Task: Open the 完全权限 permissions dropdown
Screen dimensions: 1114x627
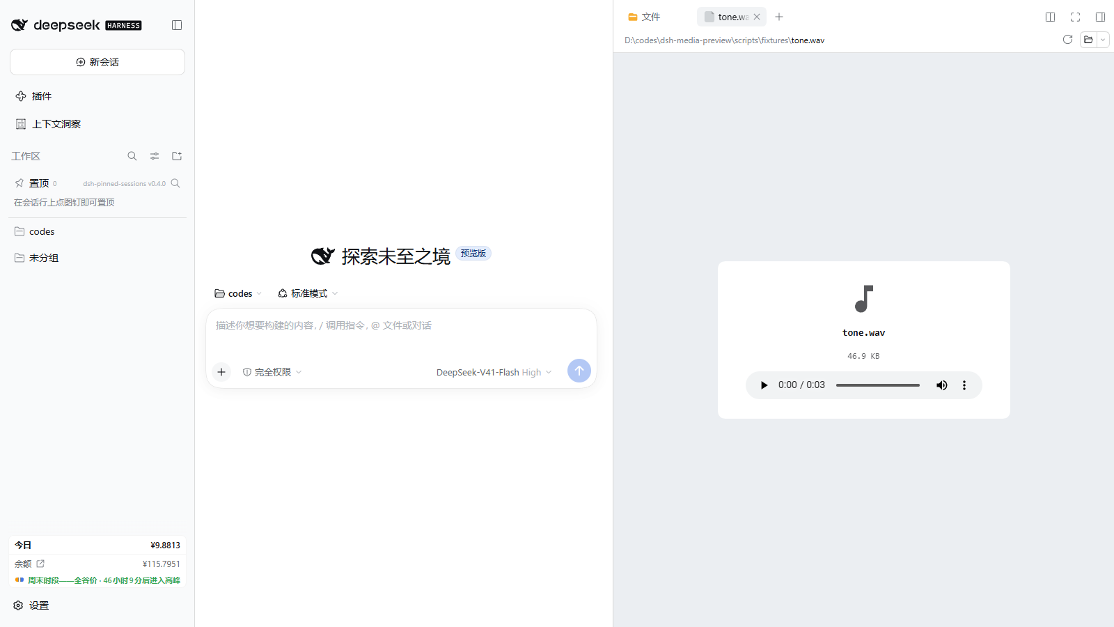Action: (272, 372)
